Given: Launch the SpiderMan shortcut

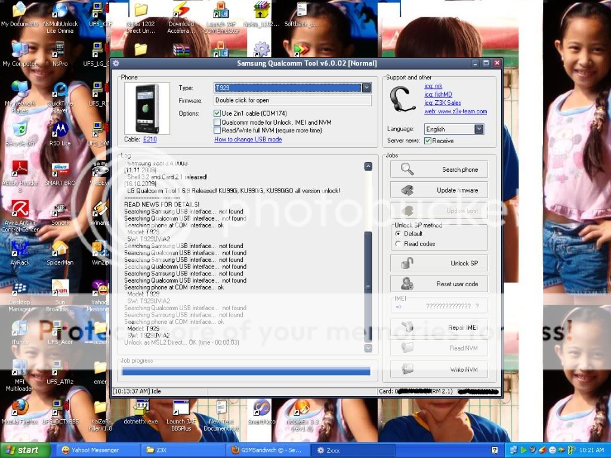Looking at the screenshot, I should click(x=60, y=253).
